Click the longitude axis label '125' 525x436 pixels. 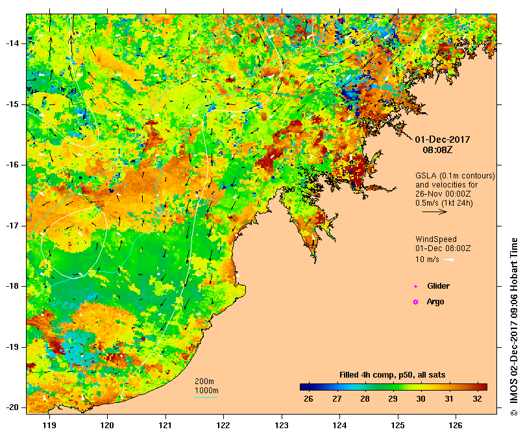coord(398,425)
